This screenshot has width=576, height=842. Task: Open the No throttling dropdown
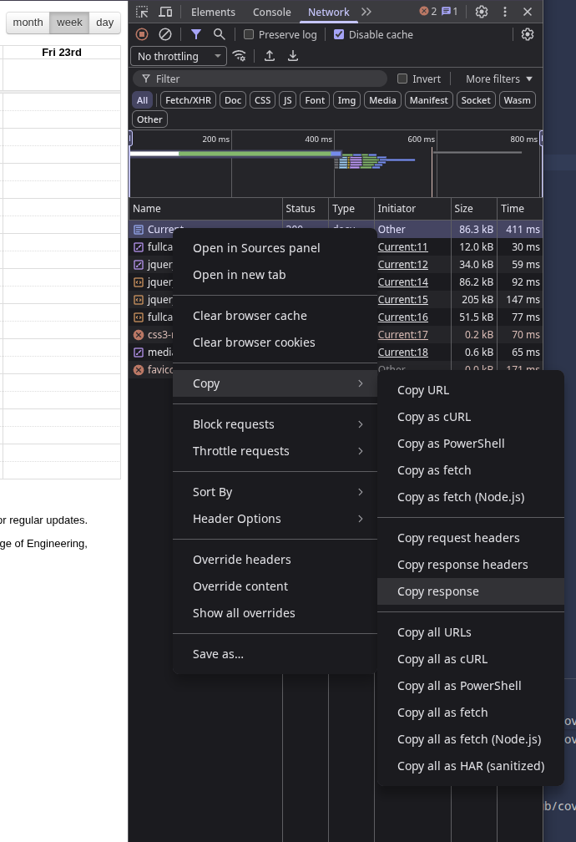[x=179, y=56]
